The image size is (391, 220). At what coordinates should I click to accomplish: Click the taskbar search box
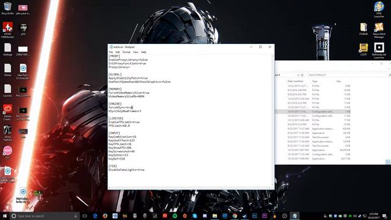click(x=45, y=216)
